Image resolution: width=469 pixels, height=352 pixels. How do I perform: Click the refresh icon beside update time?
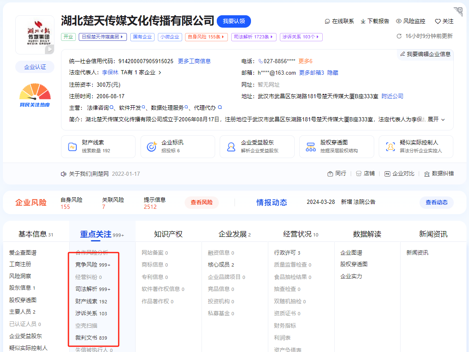coord(399,36)
